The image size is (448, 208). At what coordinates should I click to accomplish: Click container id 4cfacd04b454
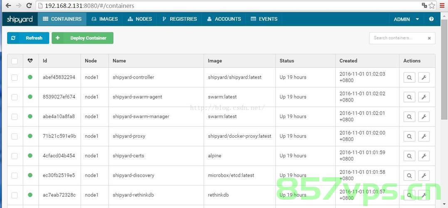[x=59, y=156]
